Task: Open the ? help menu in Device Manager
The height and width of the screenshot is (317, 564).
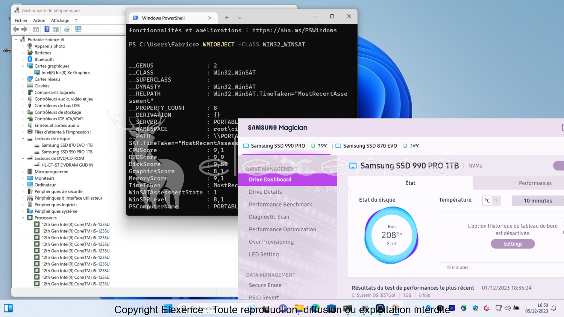Action: pyautogui.click(x=76, y=20)
